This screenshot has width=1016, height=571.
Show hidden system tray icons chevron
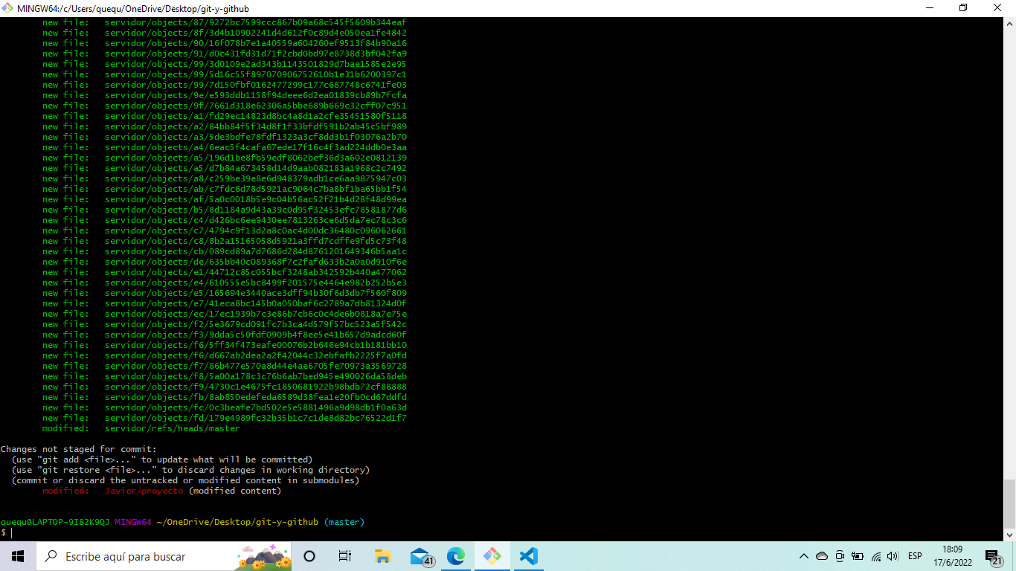click(x=803, y=556)
